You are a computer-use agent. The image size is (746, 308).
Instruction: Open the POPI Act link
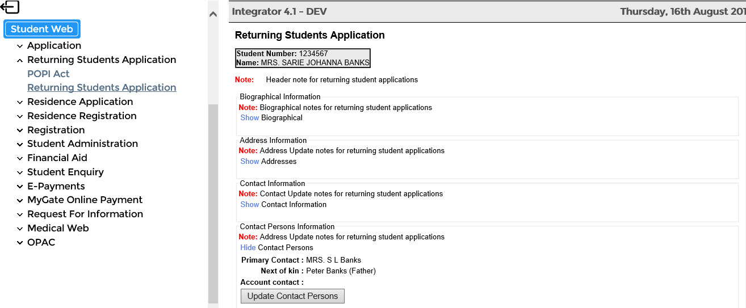pos(48,74)
